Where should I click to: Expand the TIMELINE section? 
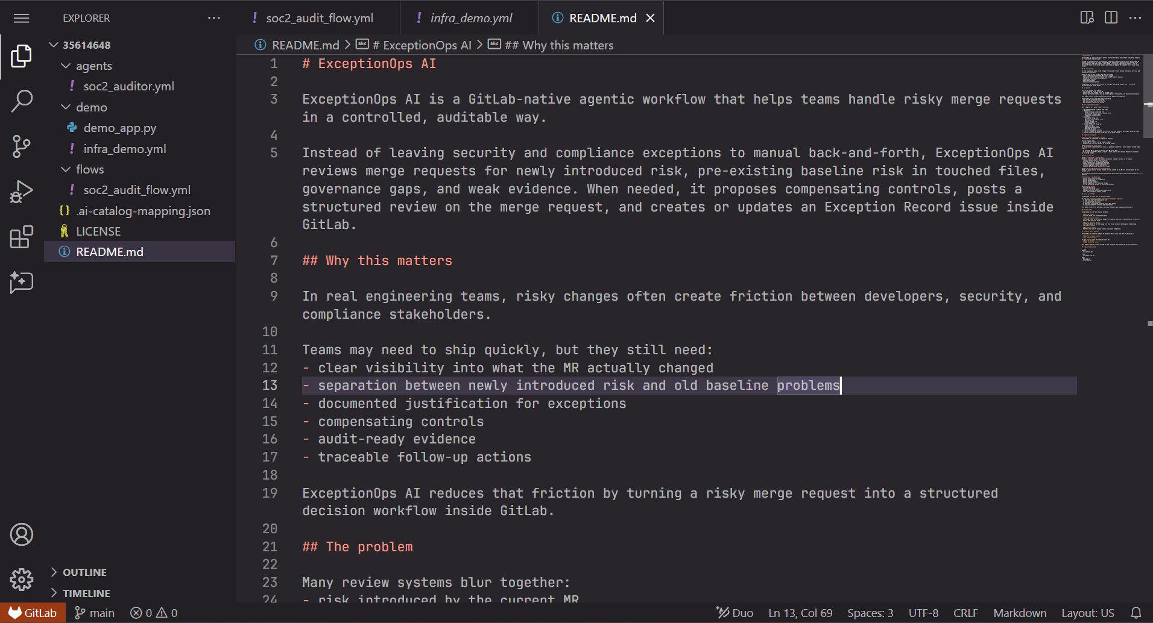[140, 593]
